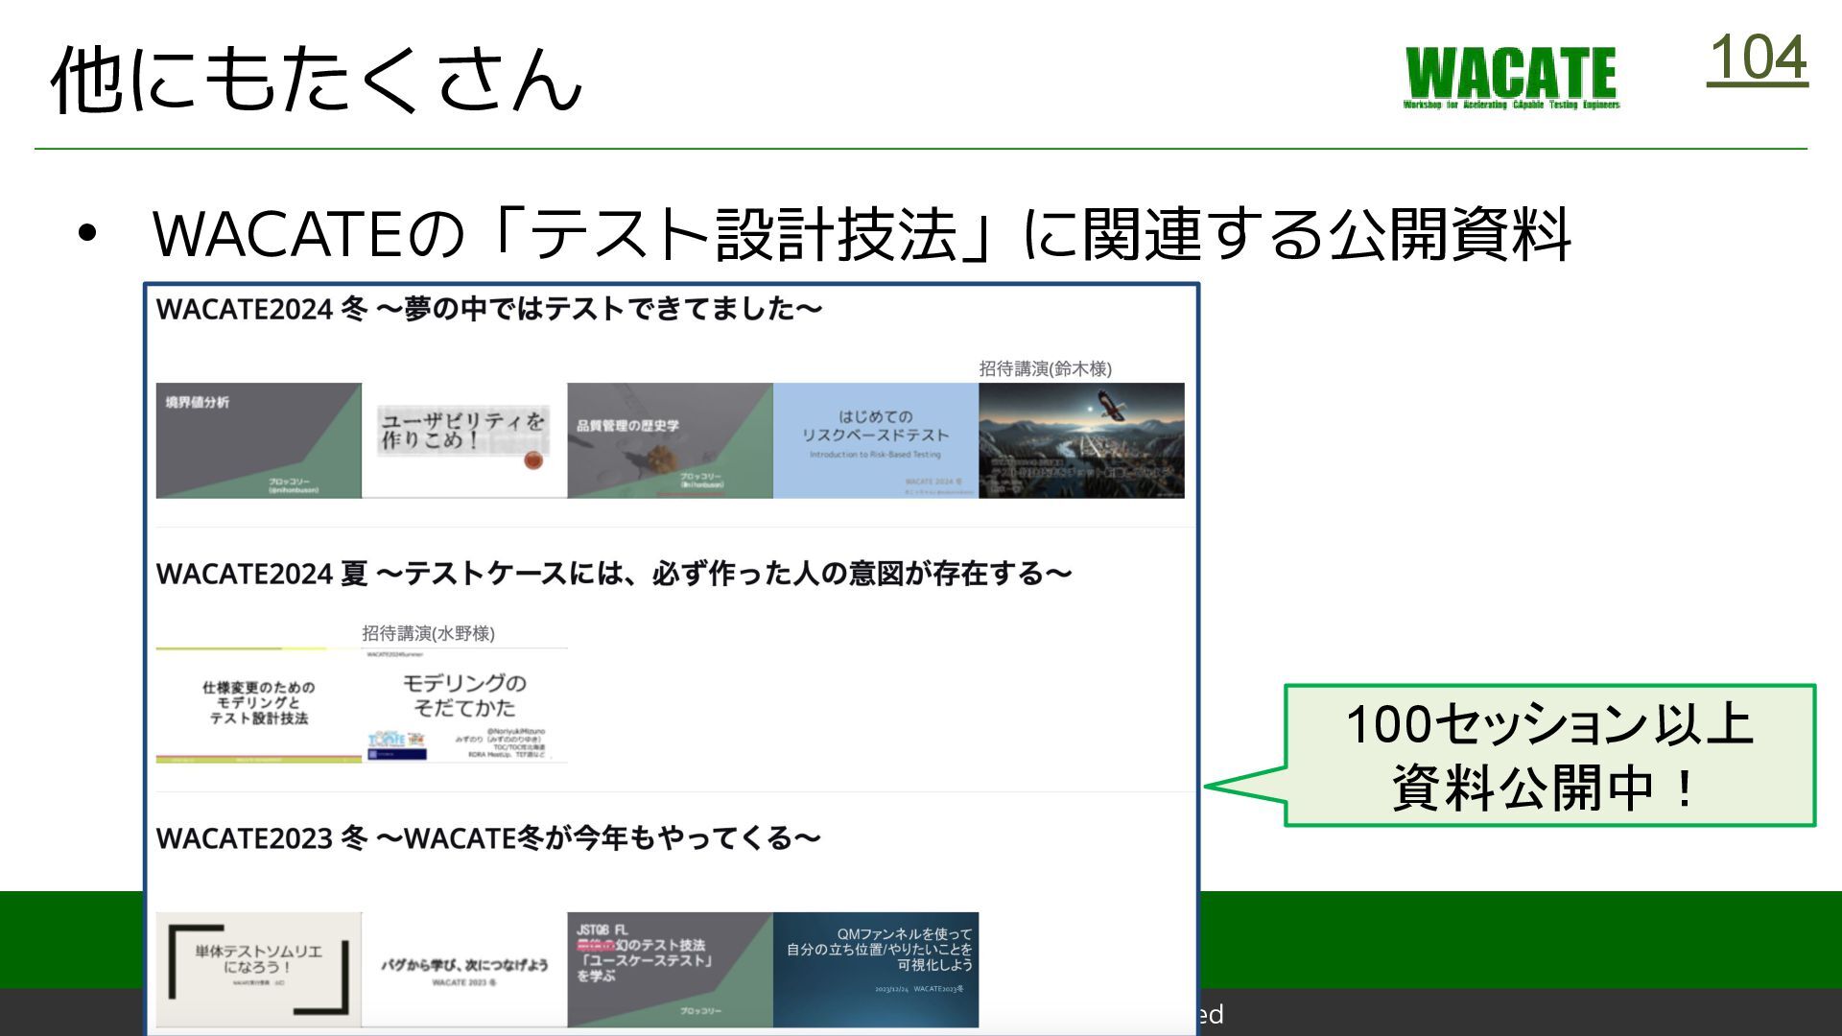Open the ユースケーステスト slide thumbnail
Screen dimensions: 1842x1036
tap(670, 969)
